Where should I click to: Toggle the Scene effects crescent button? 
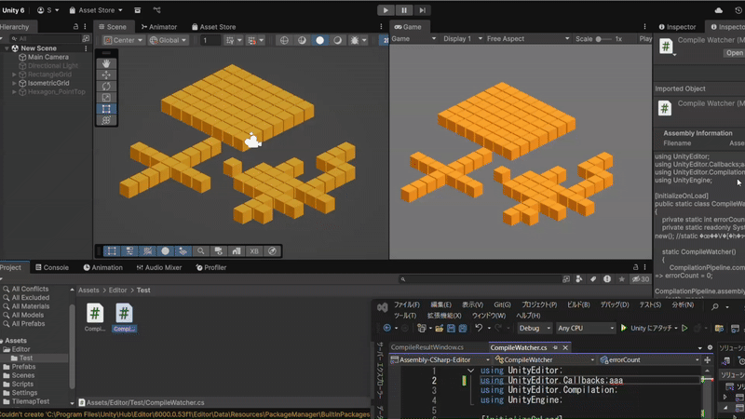point(337,40)
